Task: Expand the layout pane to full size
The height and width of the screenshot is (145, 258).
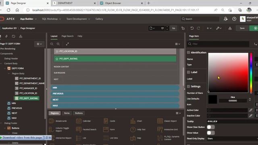Action: (x=67, y=44)
